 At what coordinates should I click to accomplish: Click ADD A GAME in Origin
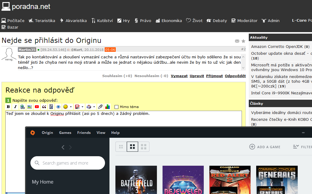265,147
